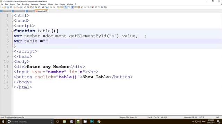222x124 pixels.
Task: Click the Cut scissors icon
Action: pyautogui.click(x=25, y=7)
